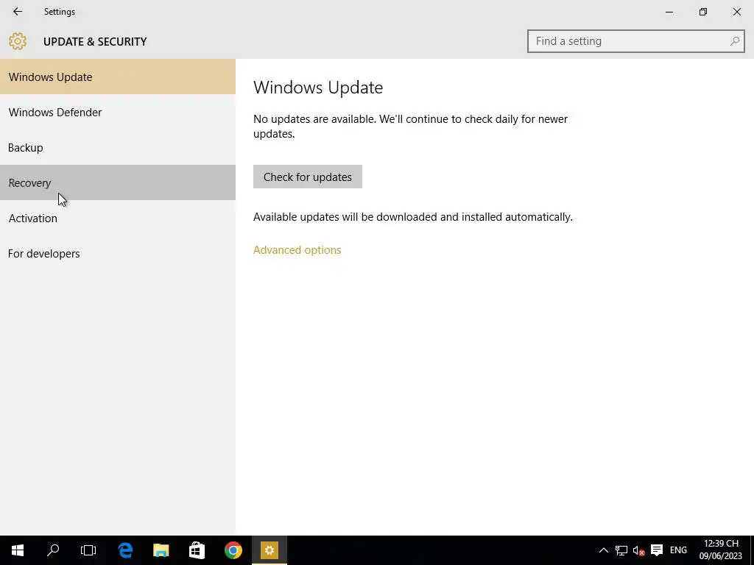The width and height of the screenshot is (754, 565).
Task: Click the Update & Security gear icon
Action: pos(18,41)
